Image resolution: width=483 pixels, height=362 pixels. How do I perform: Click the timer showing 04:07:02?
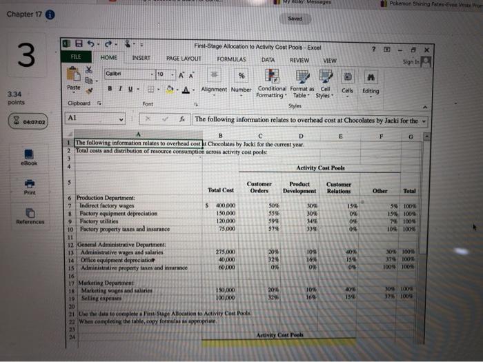[28, 121]
